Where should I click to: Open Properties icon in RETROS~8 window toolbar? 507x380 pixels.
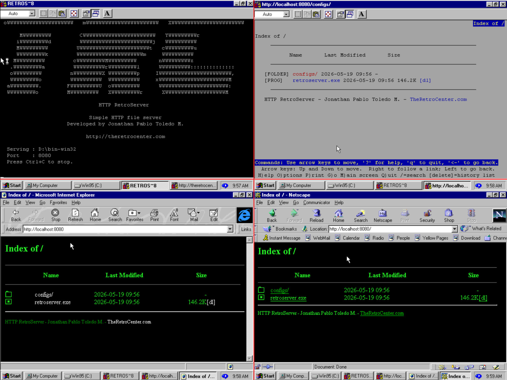pos(86,13)
